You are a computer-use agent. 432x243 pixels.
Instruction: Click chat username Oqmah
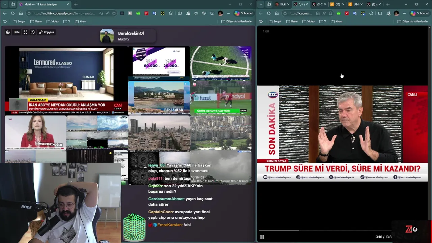(155, 186)
